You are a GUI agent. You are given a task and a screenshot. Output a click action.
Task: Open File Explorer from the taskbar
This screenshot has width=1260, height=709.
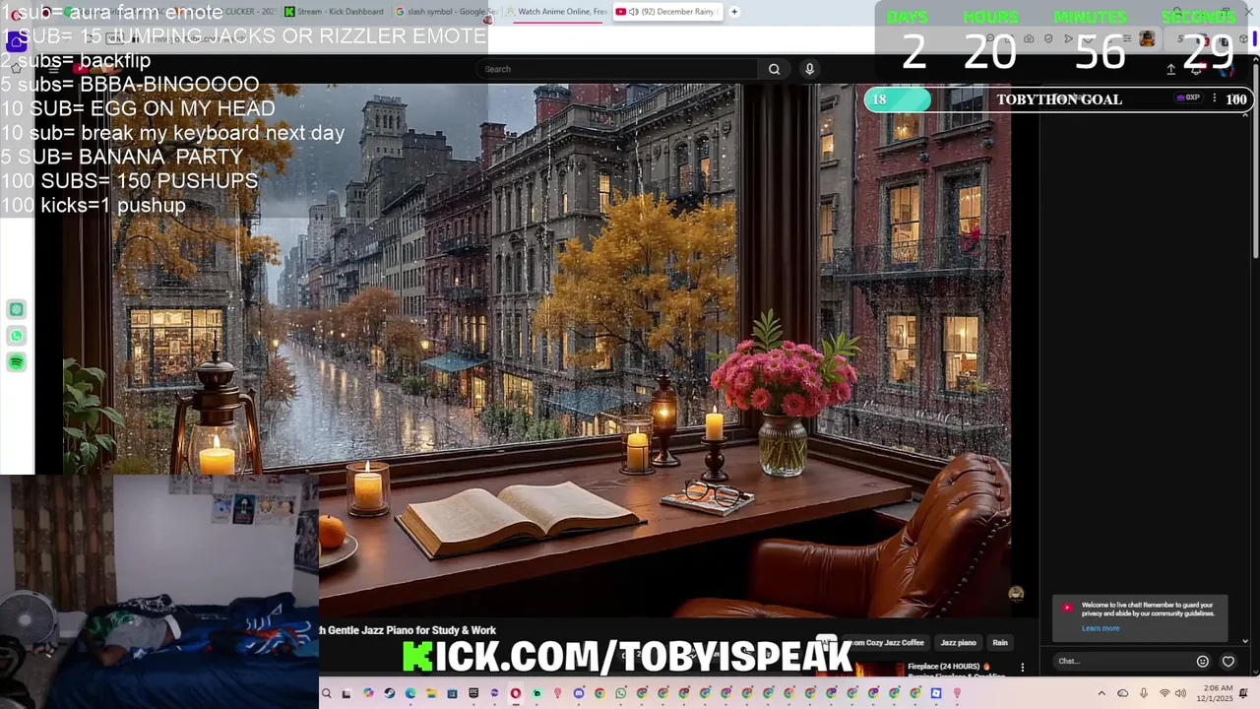pos(431,694)
